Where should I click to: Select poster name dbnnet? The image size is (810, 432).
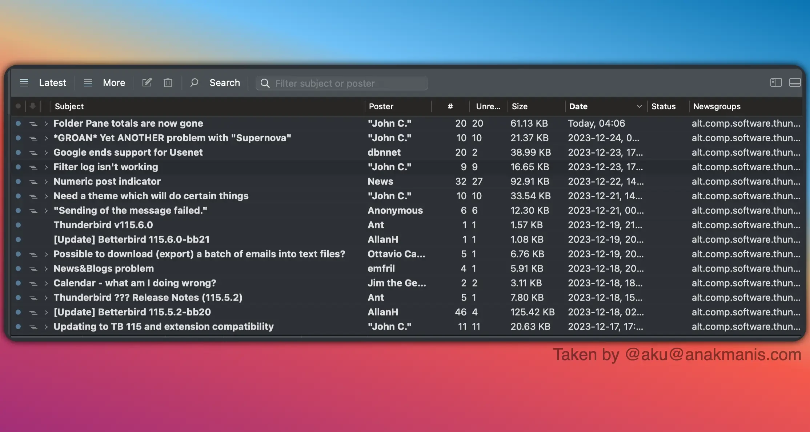pos(384,152)
